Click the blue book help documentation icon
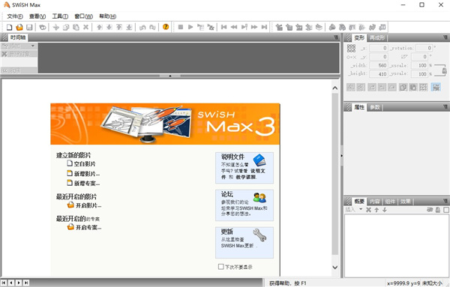The height and width of the screenshot is (287, 450). [259, 160]
